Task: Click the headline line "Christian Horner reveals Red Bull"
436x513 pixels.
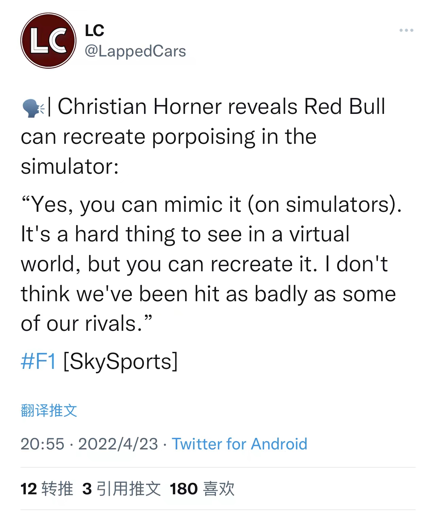Action: click(221, 106)
